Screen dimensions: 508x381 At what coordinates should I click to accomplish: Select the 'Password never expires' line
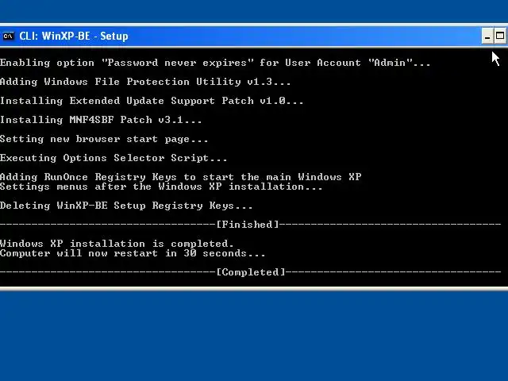tap(215, 63)
